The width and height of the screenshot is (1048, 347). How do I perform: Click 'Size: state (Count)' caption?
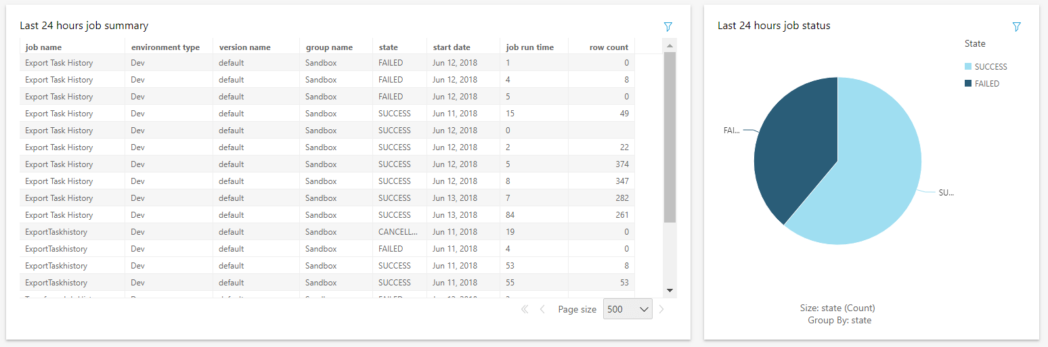[837, 308]
